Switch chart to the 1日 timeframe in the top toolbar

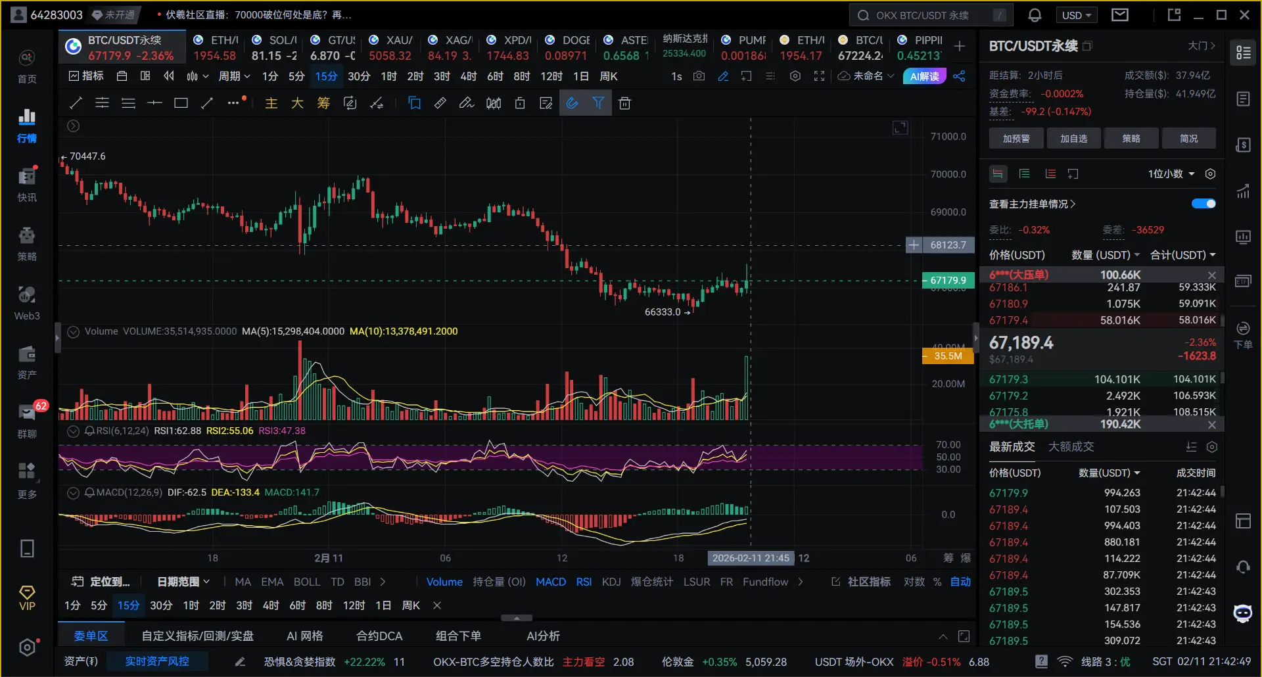(x=581, y=76)
